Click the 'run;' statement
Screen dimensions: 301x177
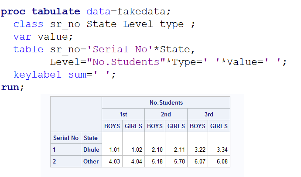tap(13, 87)
